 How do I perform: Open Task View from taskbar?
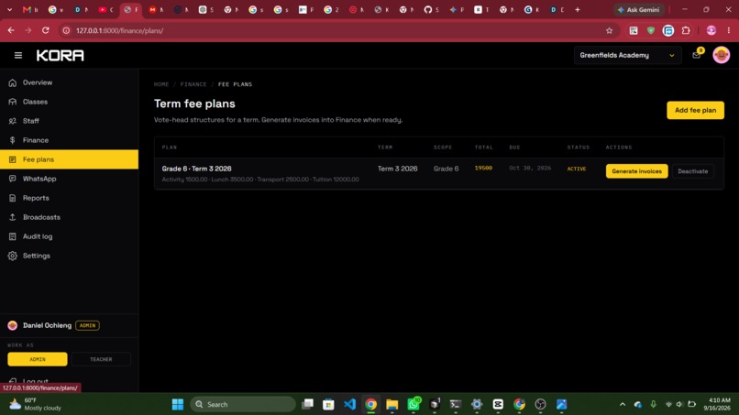(307, 404)
